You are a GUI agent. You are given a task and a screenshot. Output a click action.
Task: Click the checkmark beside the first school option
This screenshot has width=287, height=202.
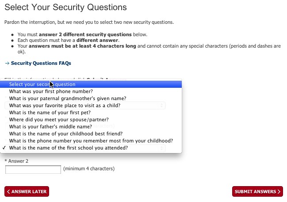coord(4,148)
